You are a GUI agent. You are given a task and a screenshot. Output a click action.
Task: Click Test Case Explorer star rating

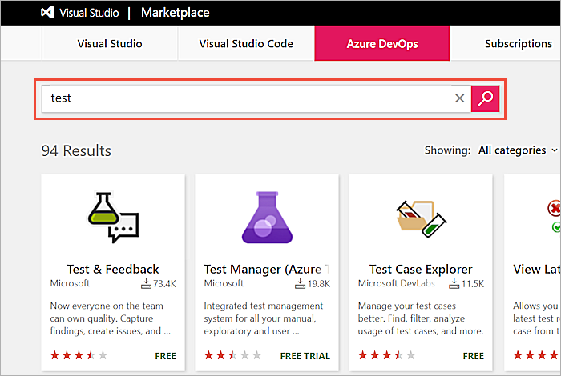point(387,355)
